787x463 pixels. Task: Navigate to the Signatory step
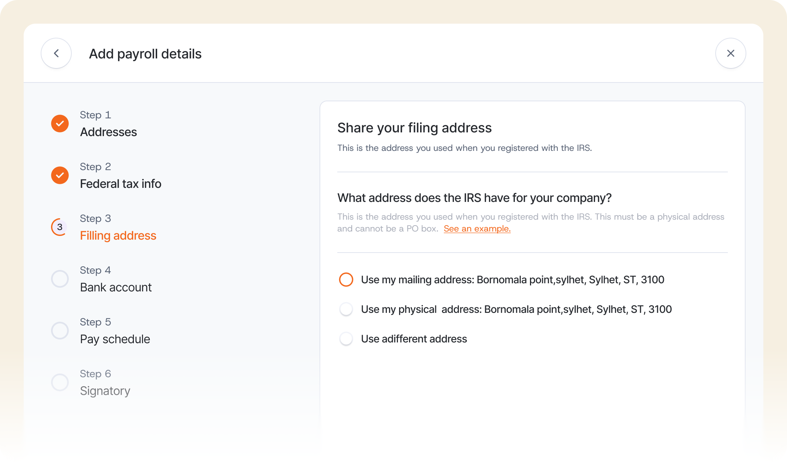pos(105,391)
